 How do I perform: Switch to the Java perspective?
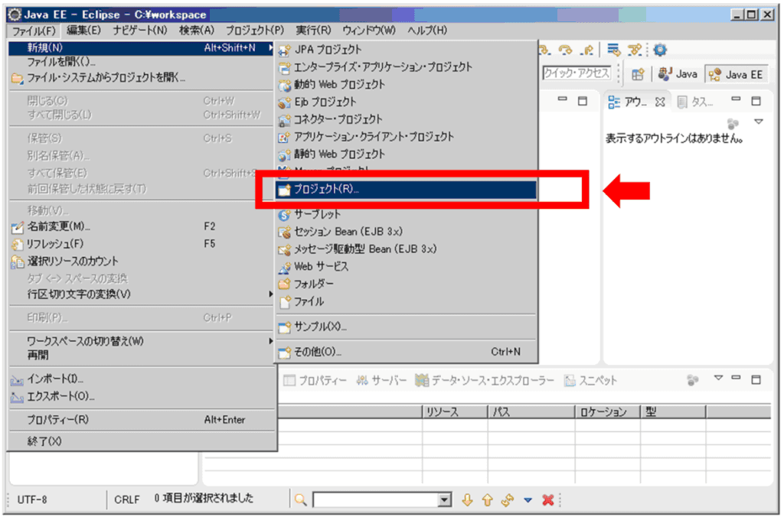678,74
